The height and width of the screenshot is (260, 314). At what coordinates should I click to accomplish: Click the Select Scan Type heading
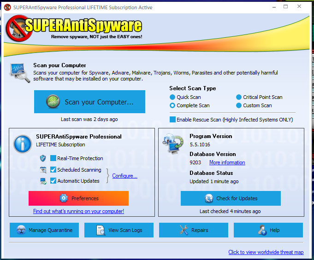(x=193, y=88)
